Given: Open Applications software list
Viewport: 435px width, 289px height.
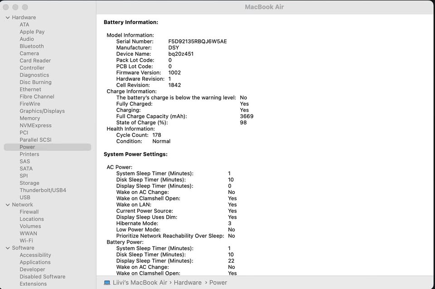Looking at the screenshot, I should coord(35,263).
